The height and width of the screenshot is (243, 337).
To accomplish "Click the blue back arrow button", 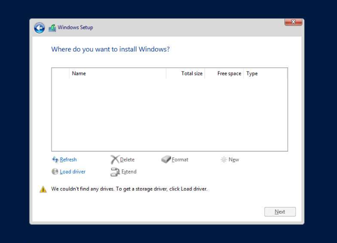I will tap(39, 28).
